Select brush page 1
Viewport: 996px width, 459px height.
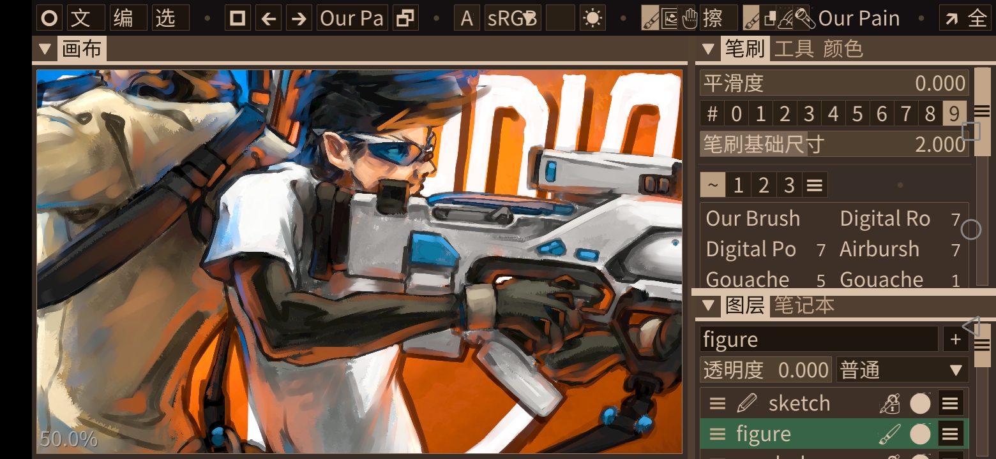click(739, 186)
